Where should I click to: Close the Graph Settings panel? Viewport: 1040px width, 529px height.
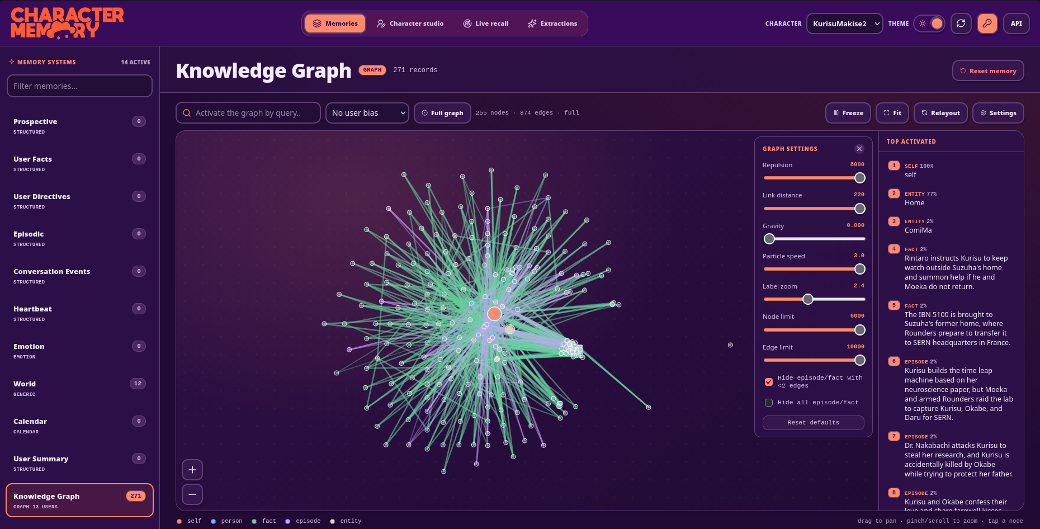point(859,149)
